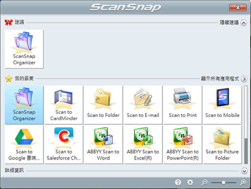Viewport: 251px width, 189px height.
Task: Open Scan to Mobile
Action: pyautogui.click(x=222, y=105)
